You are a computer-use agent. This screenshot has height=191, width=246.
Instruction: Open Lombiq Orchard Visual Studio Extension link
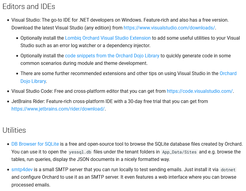tap(108, 38)
